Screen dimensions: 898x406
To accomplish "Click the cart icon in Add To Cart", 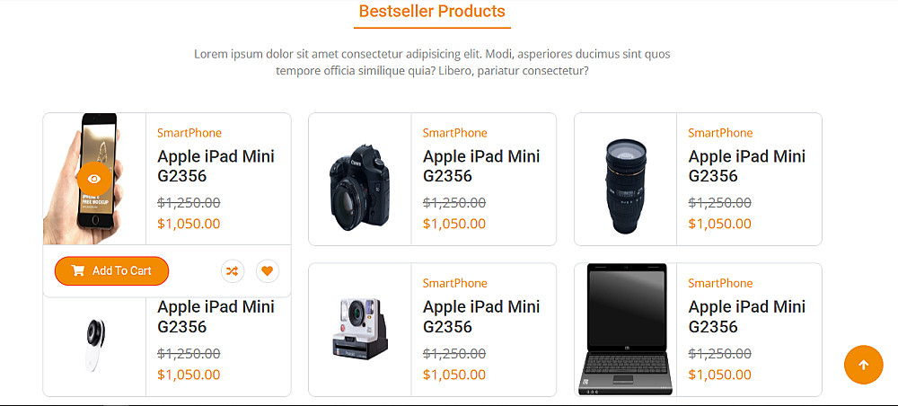I will tap(78, 271).
